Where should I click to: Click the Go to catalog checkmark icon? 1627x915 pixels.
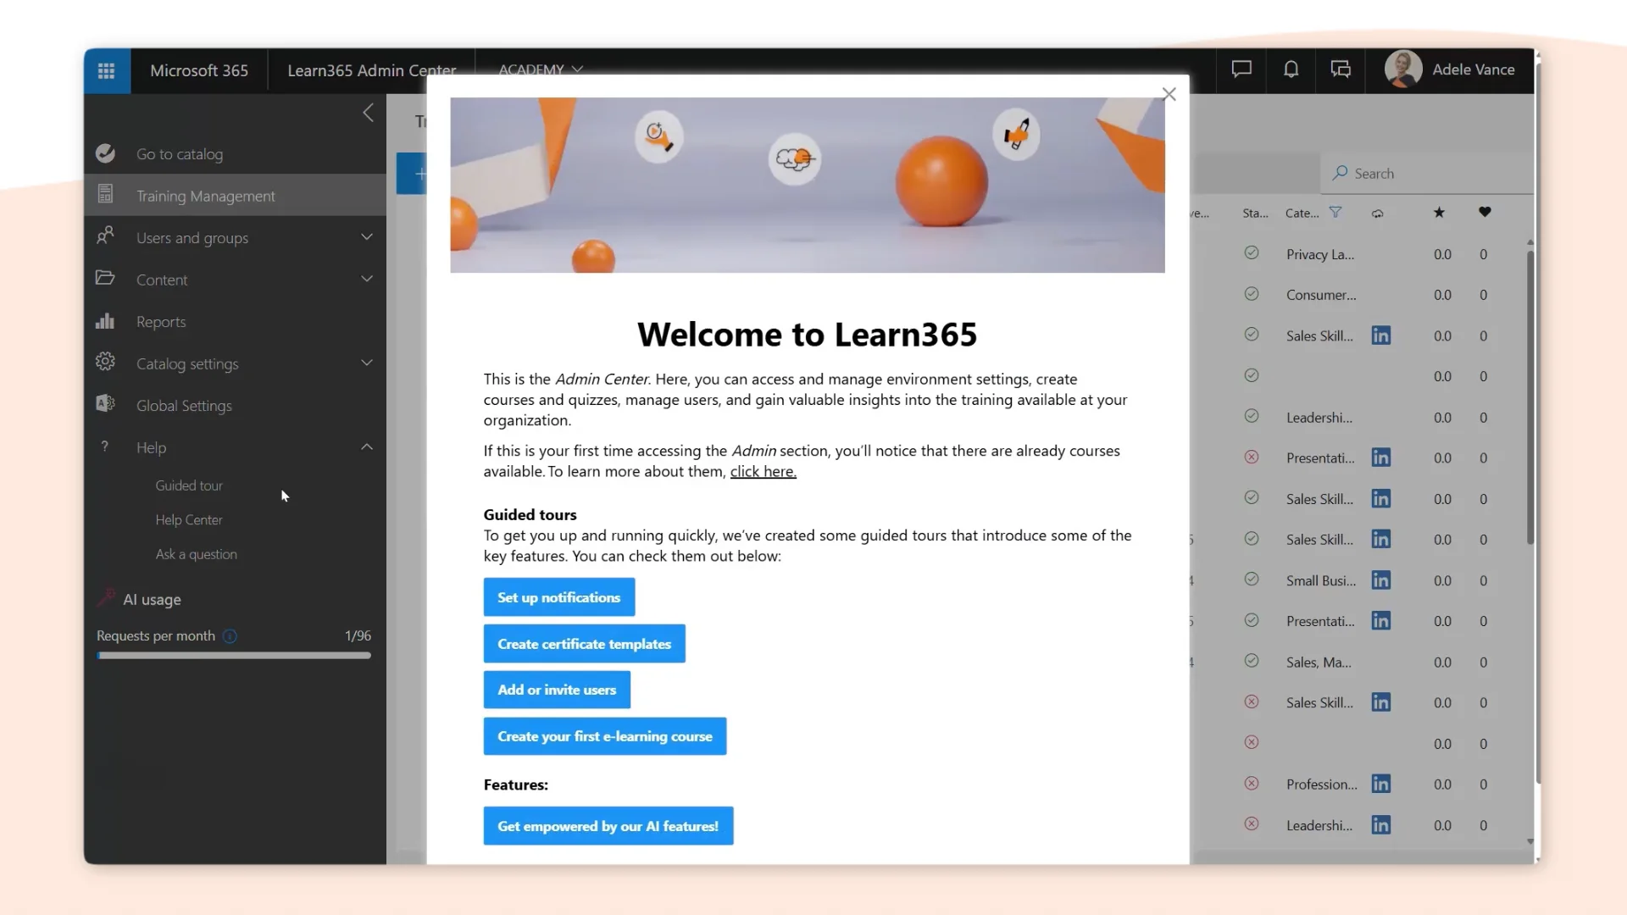(x=105, y=153)
